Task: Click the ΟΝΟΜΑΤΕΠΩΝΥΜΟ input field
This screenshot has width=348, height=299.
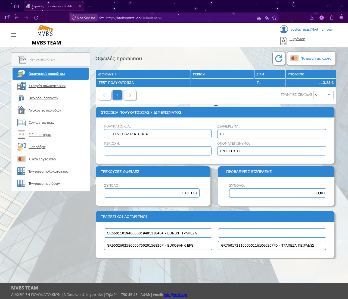Action: [272, 151]
